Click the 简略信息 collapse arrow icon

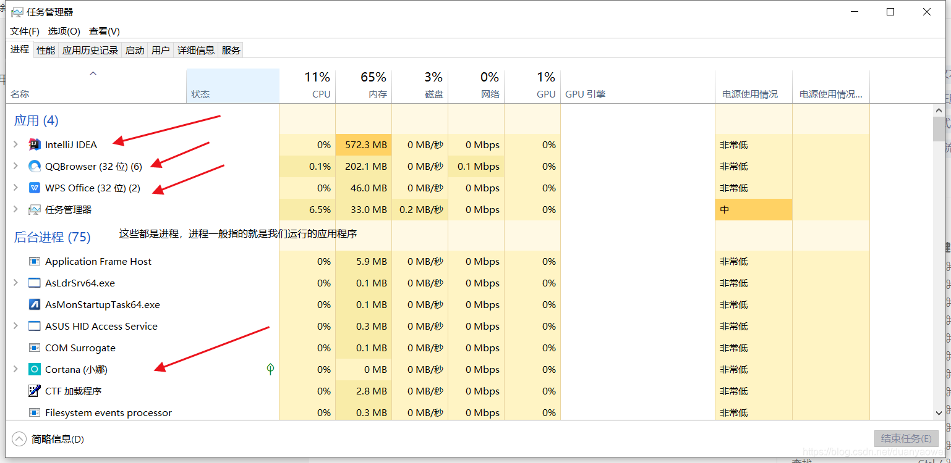[19, 439]
